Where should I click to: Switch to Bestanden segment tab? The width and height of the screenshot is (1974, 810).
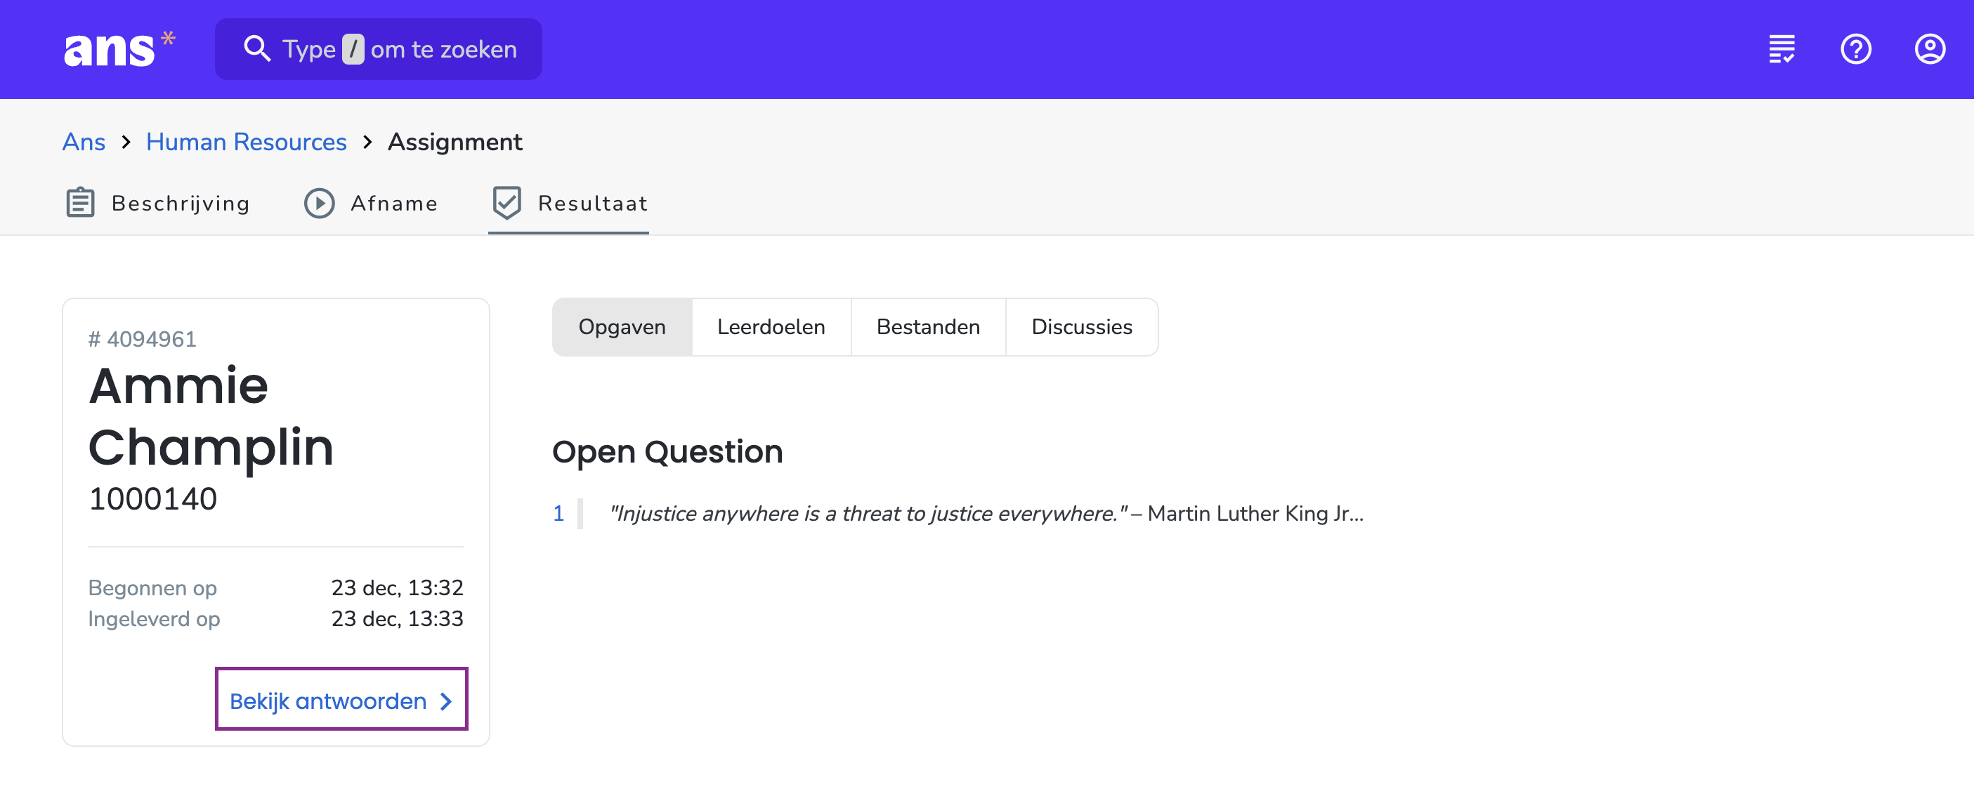coord(928,327)
